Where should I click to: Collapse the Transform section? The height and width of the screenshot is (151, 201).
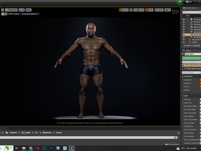pos(183,76)
